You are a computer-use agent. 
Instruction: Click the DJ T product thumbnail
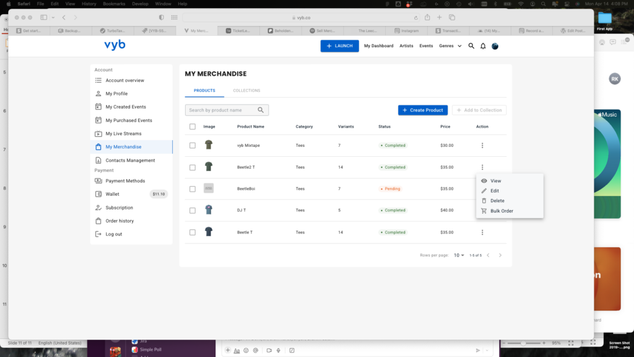point(209,209)
